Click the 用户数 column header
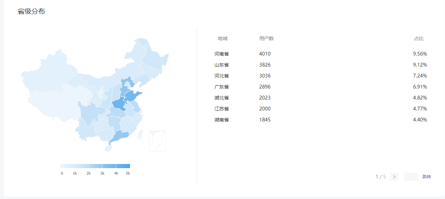 tap(266, 38)
